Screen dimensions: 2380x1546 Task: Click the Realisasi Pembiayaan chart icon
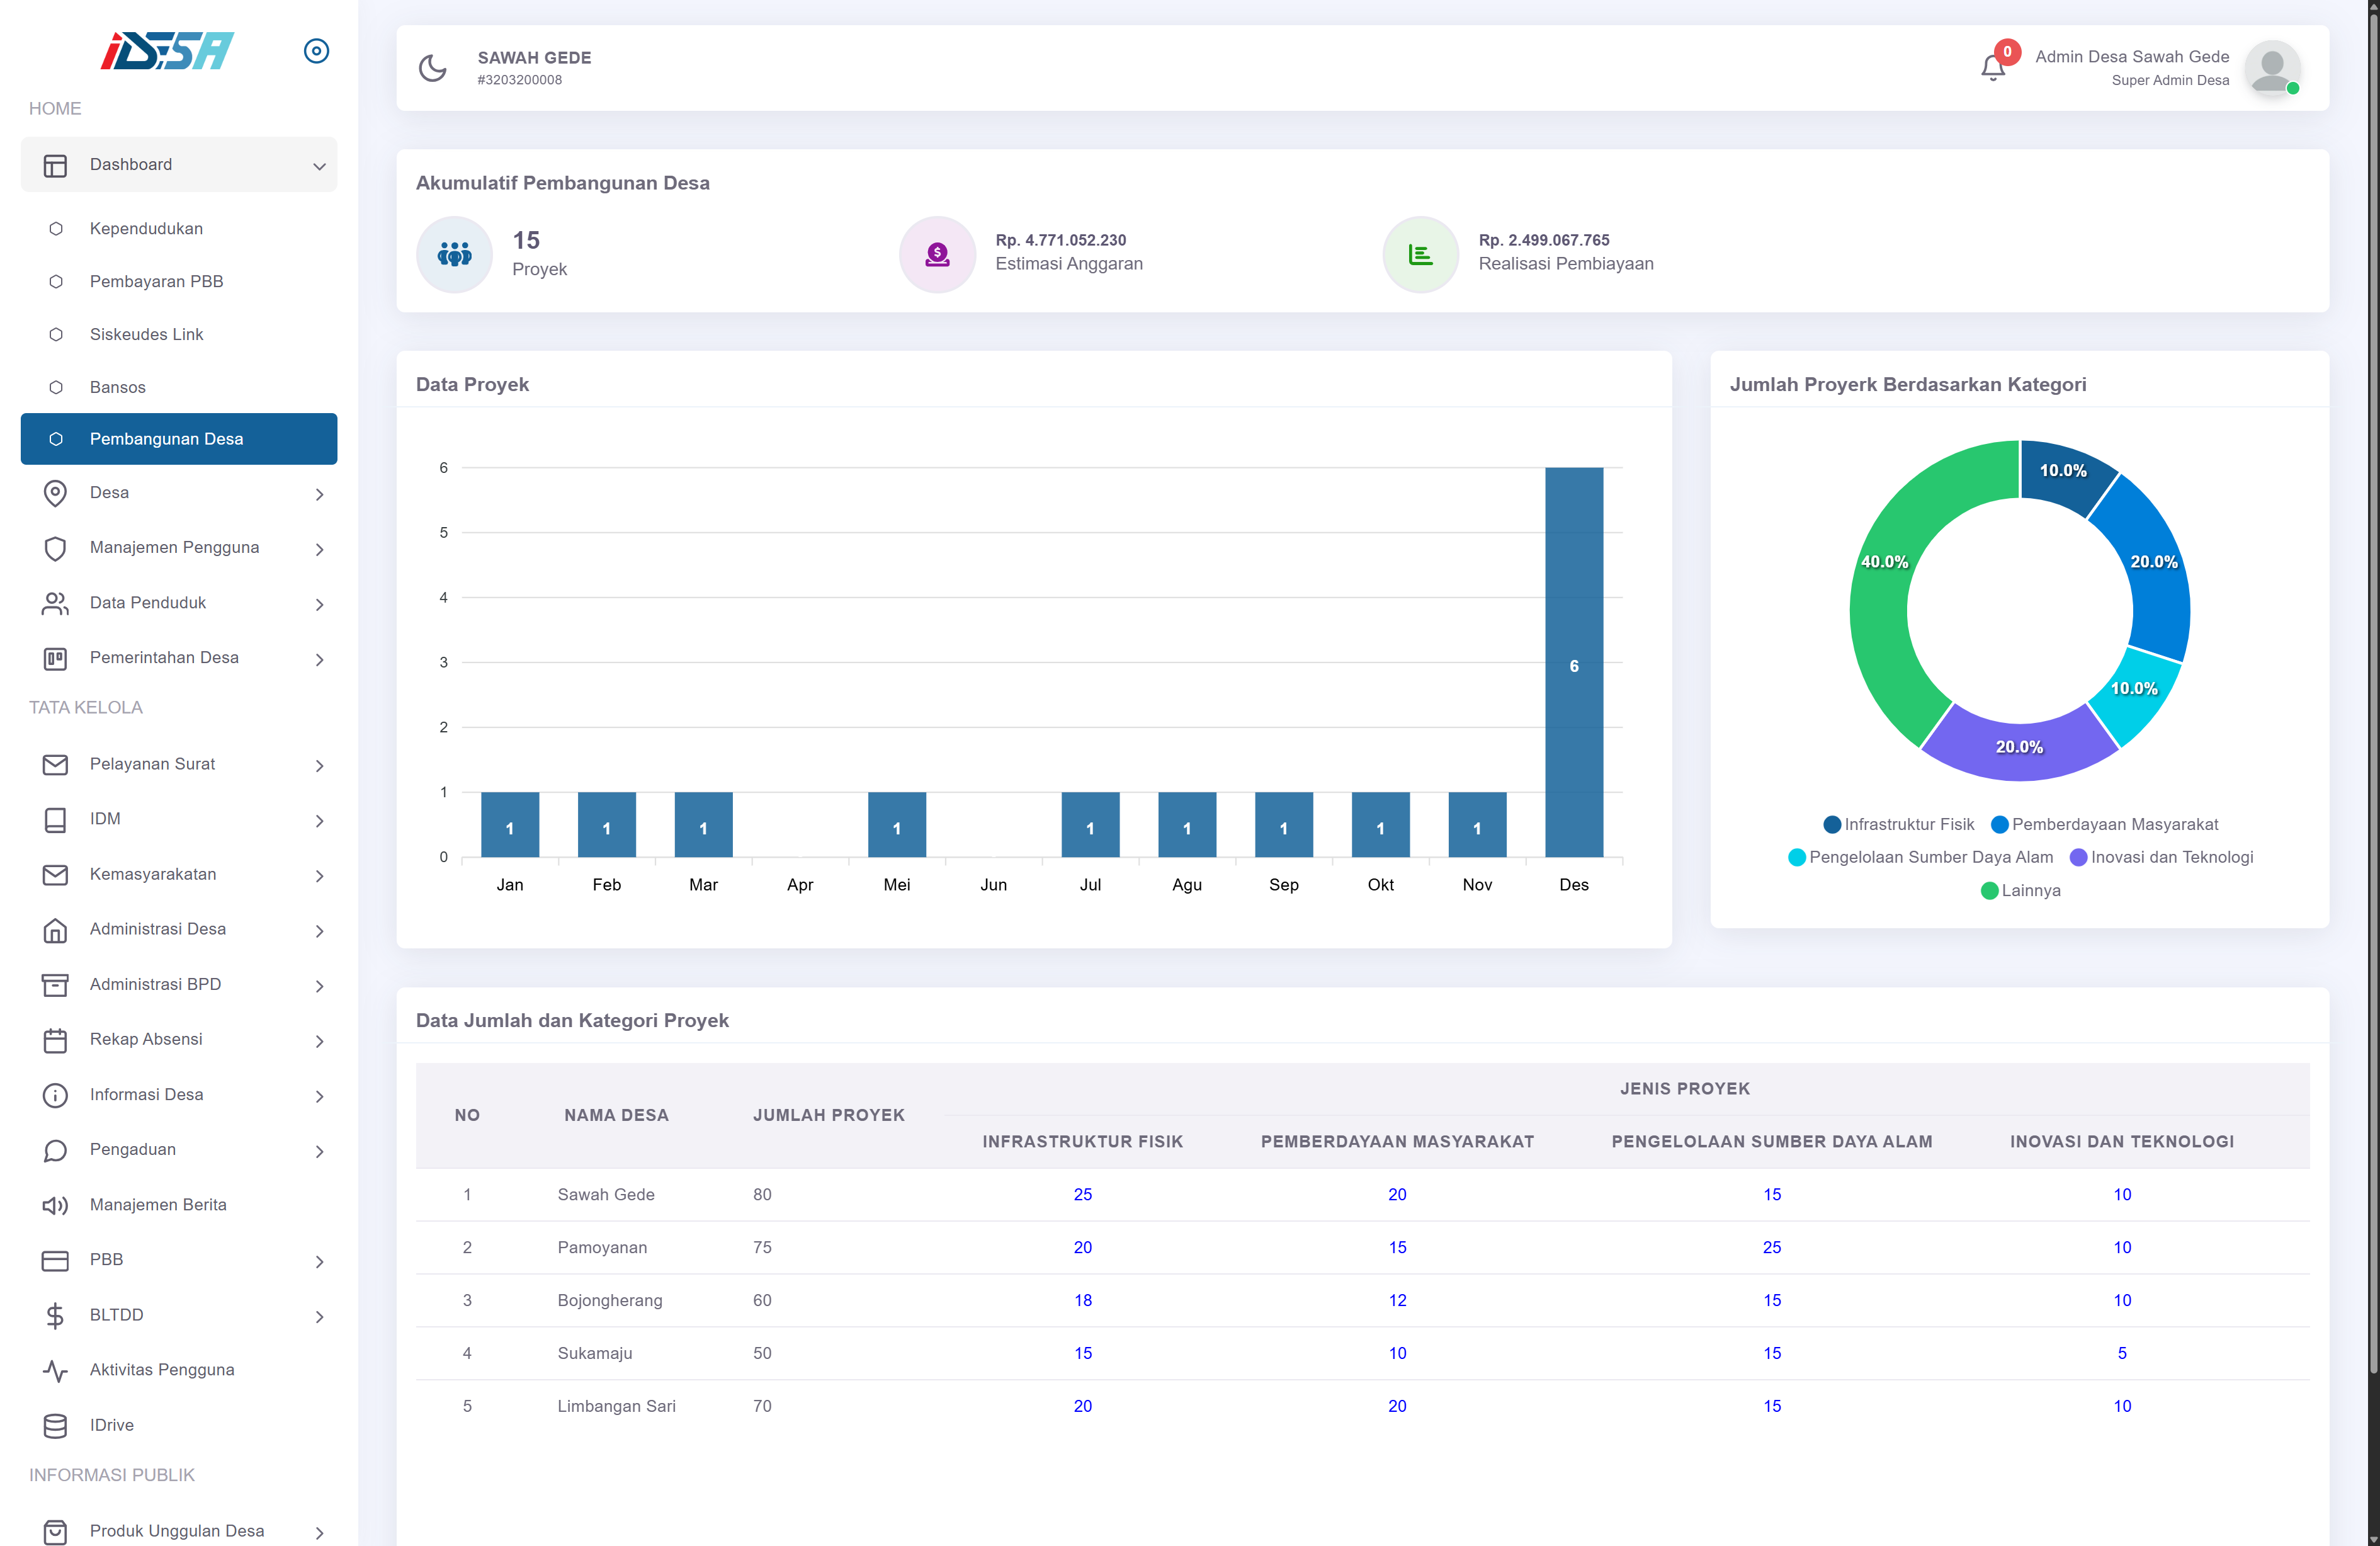[1420, 254]
